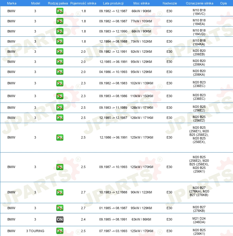Click the 92kW / 125KM power cell
This screenshot has height=236, width=233.
tap(141, 52)
